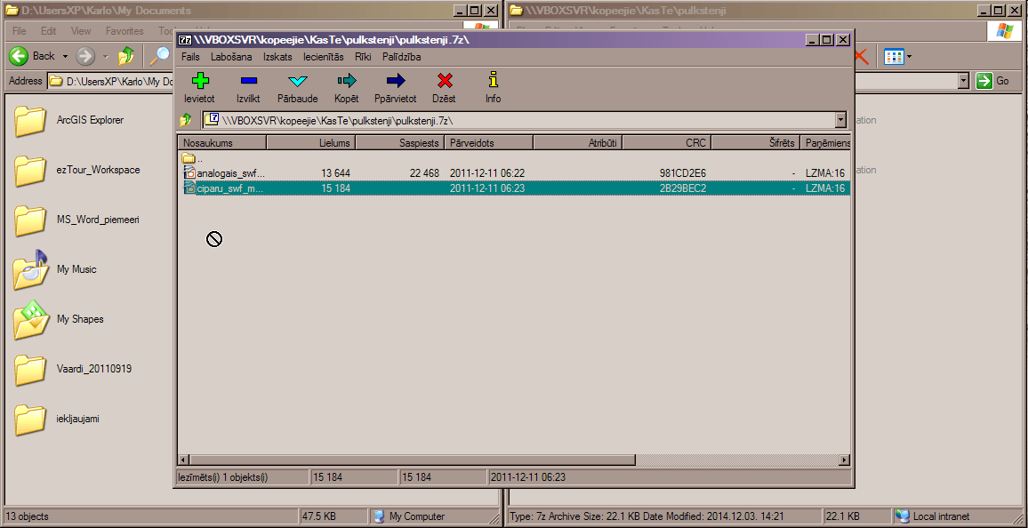Viewport: 1028px width, 528px height.
Task: Click the Ievietot (add) green plus icon
Action: (199, 81)
